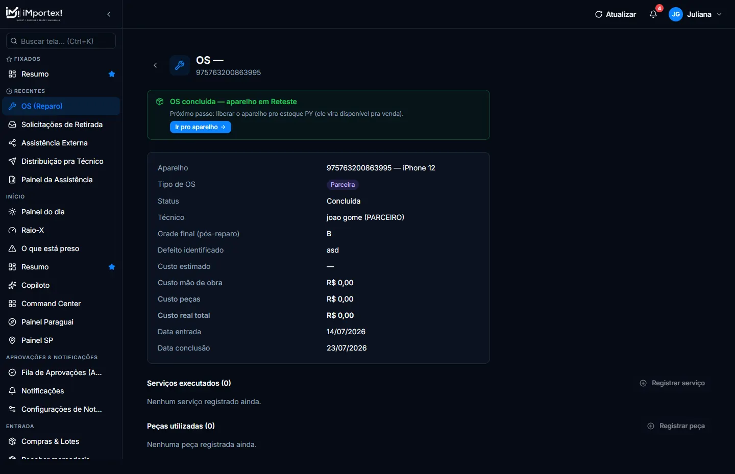The image size is (735, 474).
Task: Click the Peças utilizadas (0) heading
Action: click(181, 426)
